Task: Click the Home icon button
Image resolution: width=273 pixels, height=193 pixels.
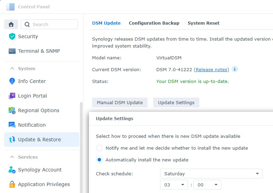Action: 11,24
